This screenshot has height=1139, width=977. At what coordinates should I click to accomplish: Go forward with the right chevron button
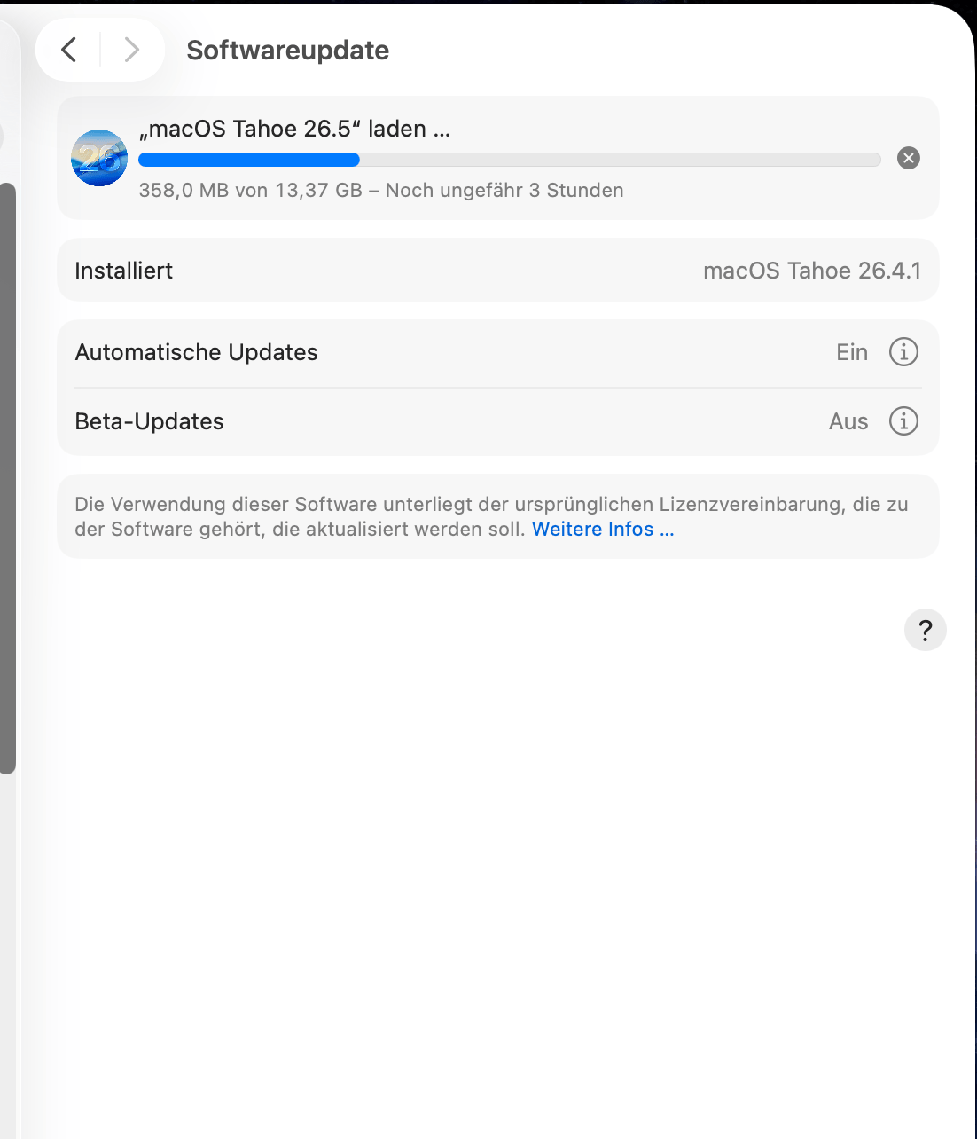point(131,50)
